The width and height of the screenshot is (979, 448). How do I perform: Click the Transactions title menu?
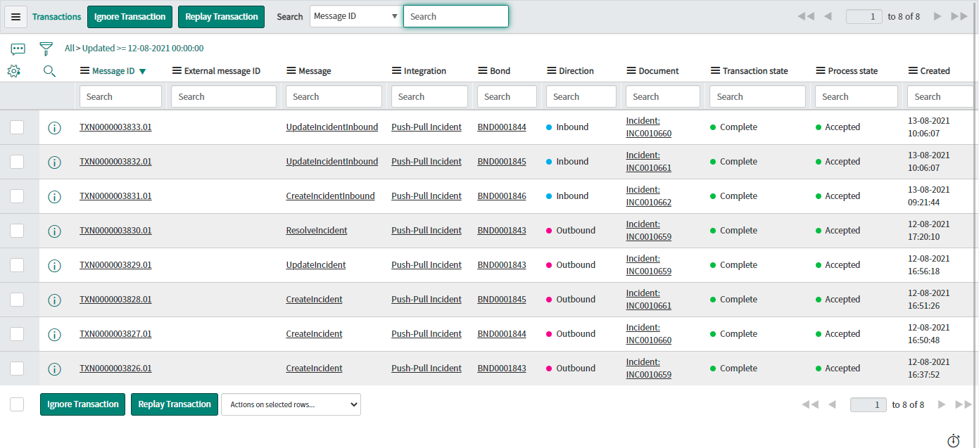coord(57,17)
